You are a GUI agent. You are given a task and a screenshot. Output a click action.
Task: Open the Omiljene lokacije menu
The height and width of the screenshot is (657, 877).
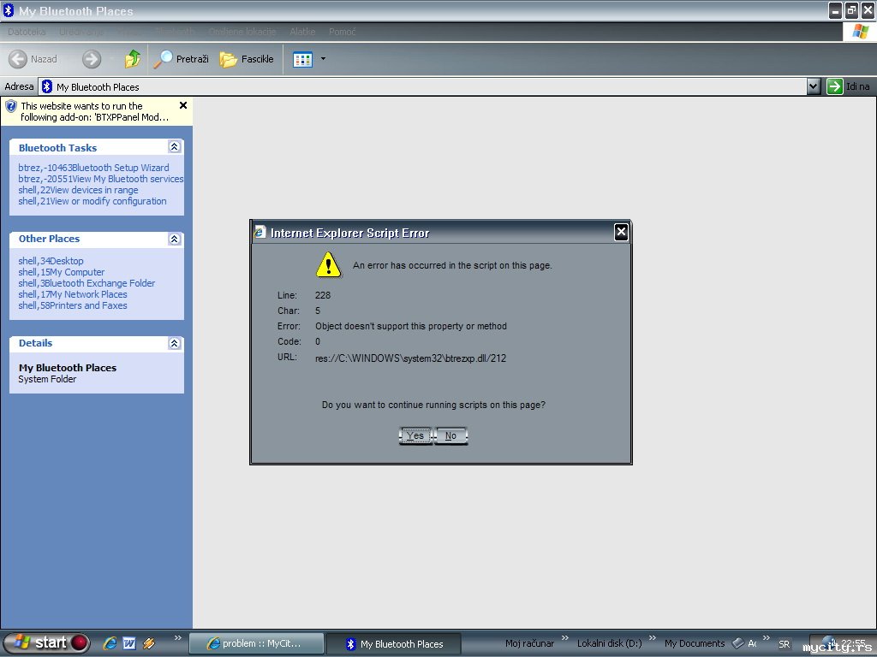click(242, 32)
